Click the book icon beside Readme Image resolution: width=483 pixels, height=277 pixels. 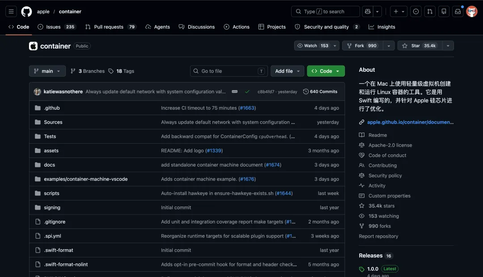362,135
